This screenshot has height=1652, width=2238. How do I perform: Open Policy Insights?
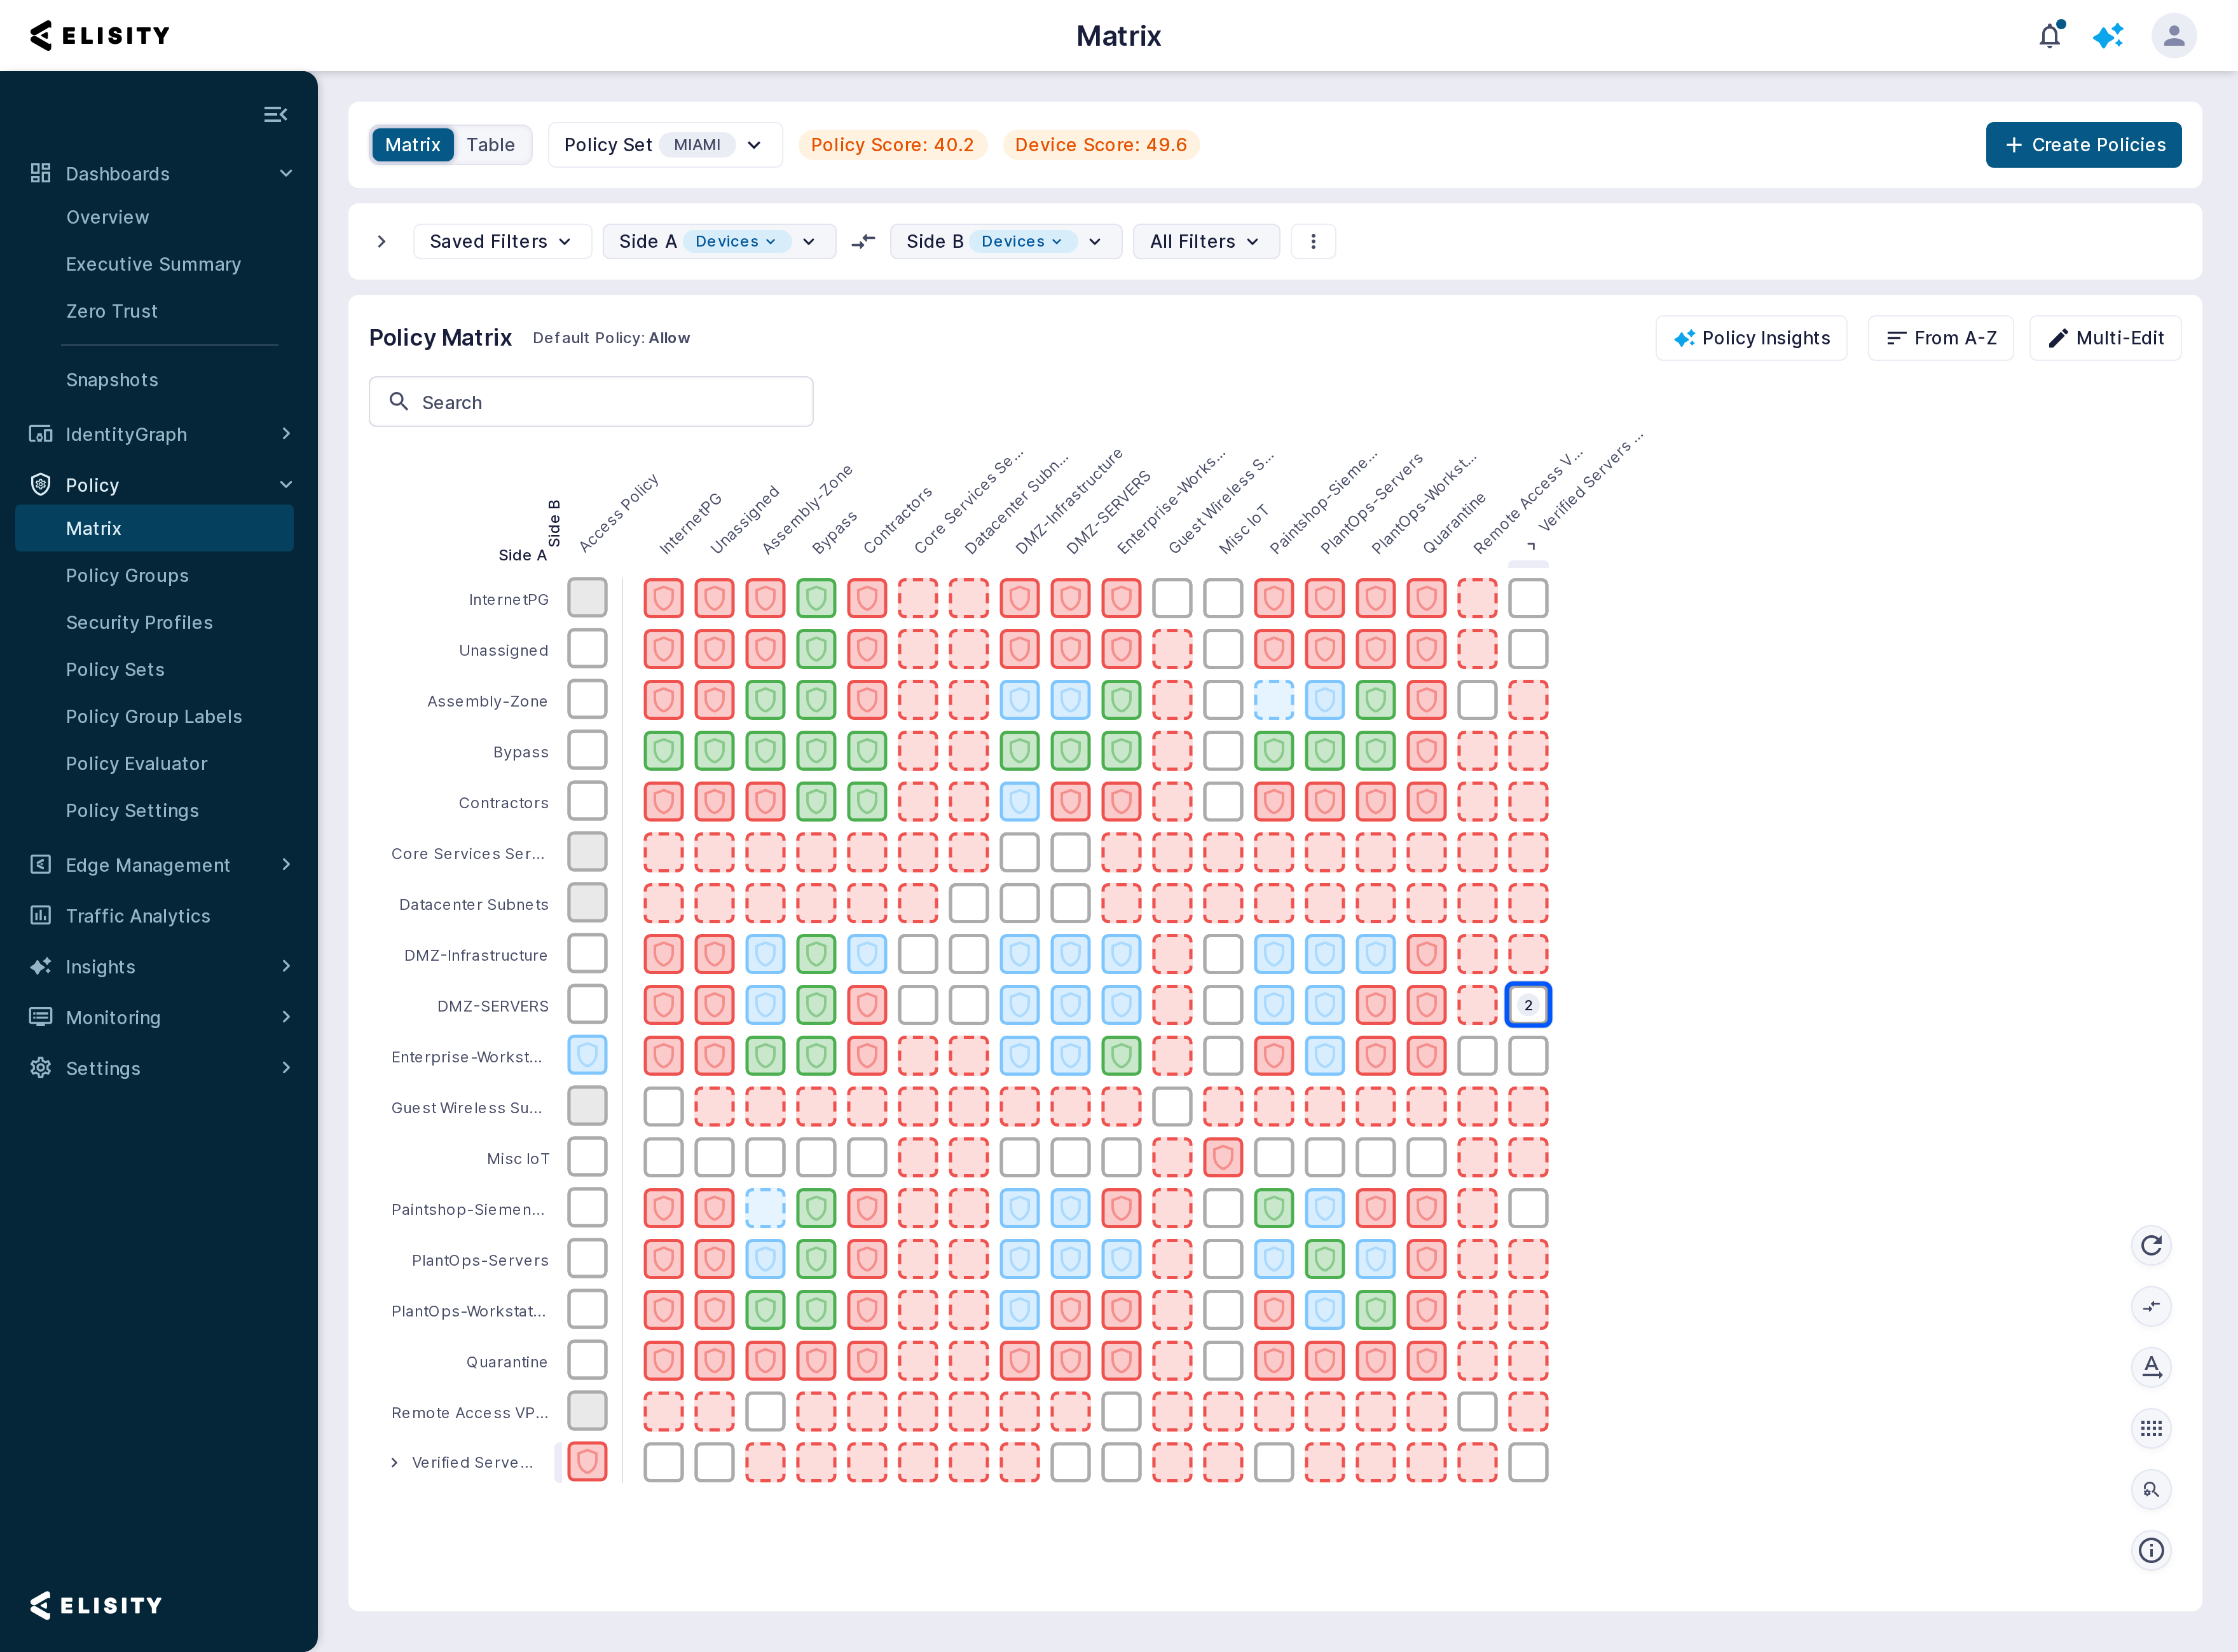point(1751,338)
